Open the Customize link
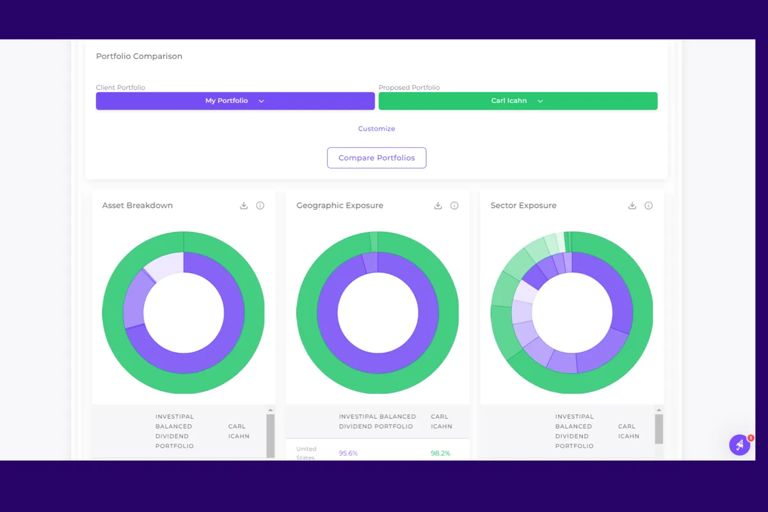 (x=376, y=129)
